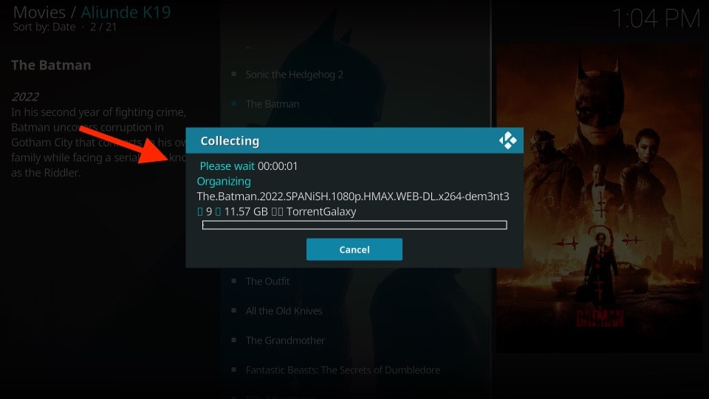
Task: Click the collecting progress bar
Action: point(354,225)
